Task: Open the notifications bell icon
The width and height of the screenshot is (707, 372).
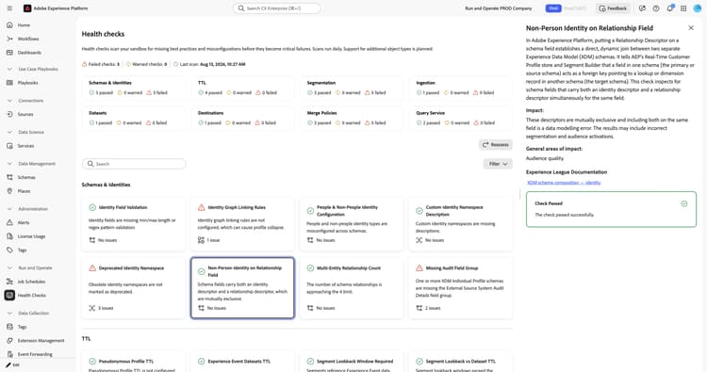Action: point(670,8)
